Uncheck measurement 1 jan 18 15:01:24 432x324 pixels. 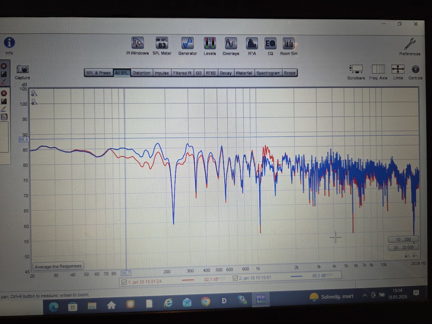124,282
